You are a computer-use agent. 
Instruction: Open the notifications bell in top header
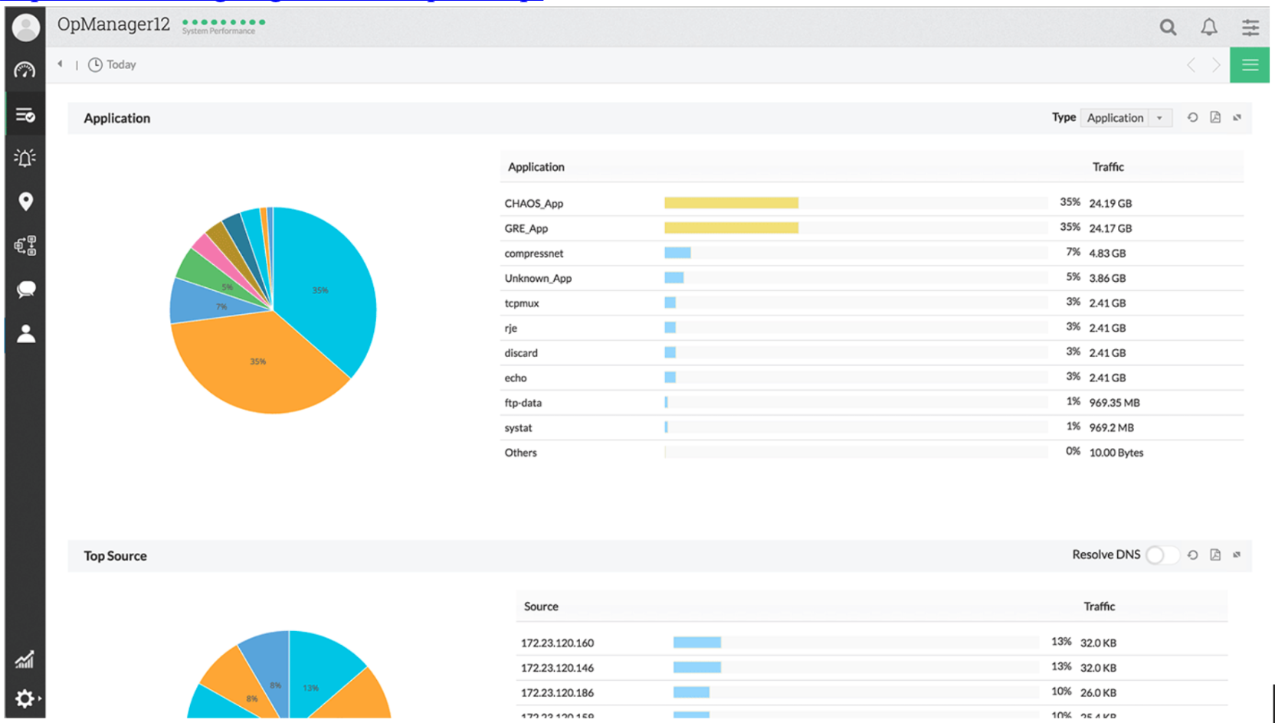[1208, 27]
